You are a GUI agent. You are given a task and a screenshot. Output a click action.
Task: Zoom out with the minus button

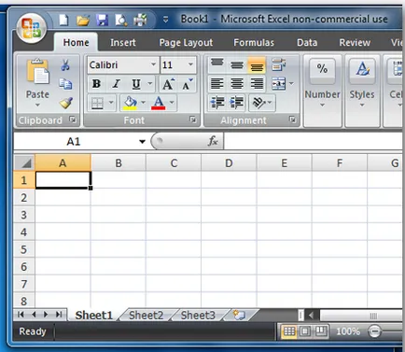375,331
